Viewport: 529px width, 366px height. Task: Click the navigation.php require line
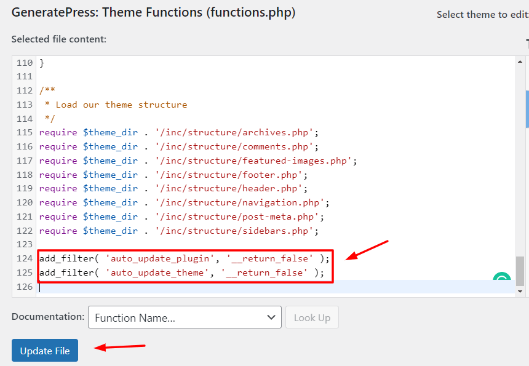(184, 203)
